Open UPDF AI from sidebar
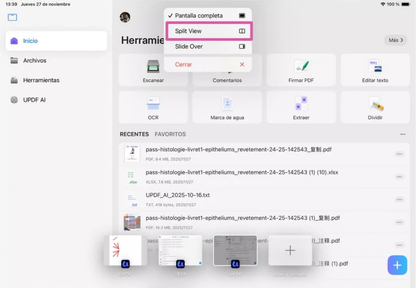 (56, 100)
